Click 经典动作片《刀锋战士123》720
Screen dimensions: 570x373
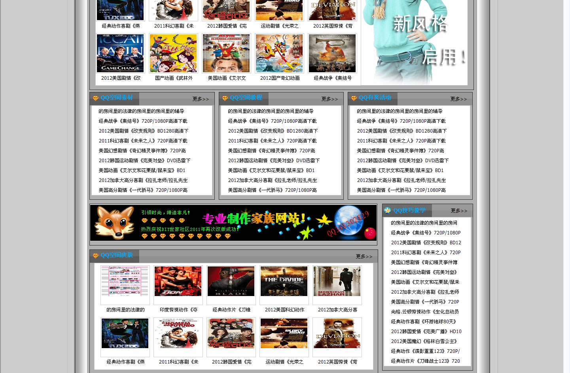[x=425, y=361]
